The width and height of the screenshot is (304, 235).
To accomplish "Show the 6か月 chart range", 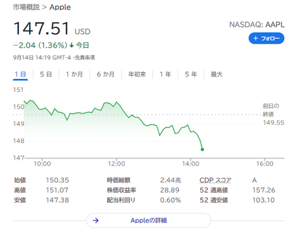I will (x=106, y=75).
